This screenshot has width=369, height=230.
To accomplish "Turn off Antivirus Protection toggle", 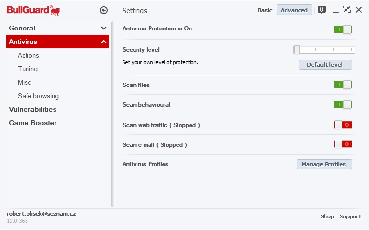I will pos(342,29).
